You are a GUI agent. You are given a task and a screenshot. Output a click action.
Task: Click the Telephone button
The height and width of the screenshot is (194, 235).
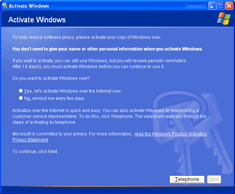(x=187, y=179)
